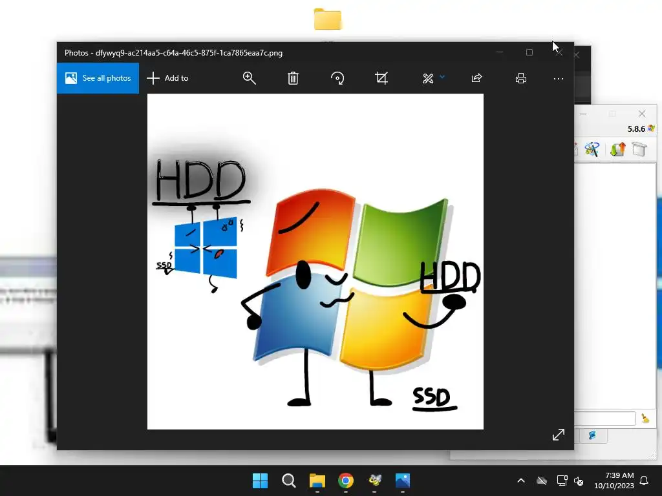Open taskbar Search
The height and width of the screenshot is (496, 662).
(x=289, y=480)
